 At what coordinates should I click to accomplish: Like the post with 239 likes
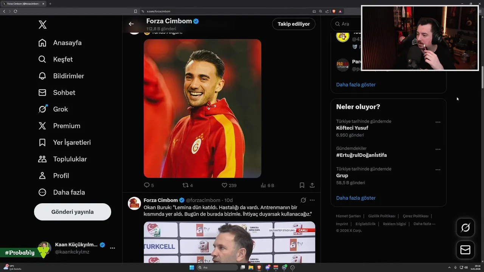point(229,185)
